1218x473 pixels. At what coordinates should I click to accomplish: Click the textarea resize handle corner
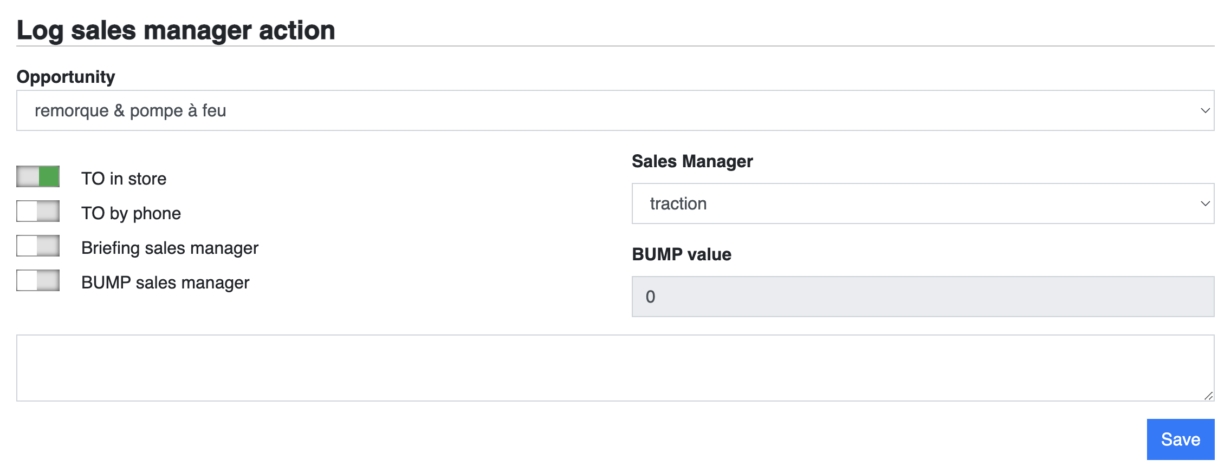pyautogui.click(x=1209, y=396)
